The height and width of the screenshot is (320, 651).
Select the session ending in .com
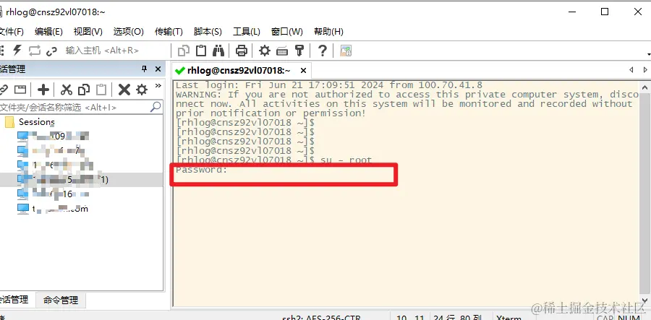[60, 209]
